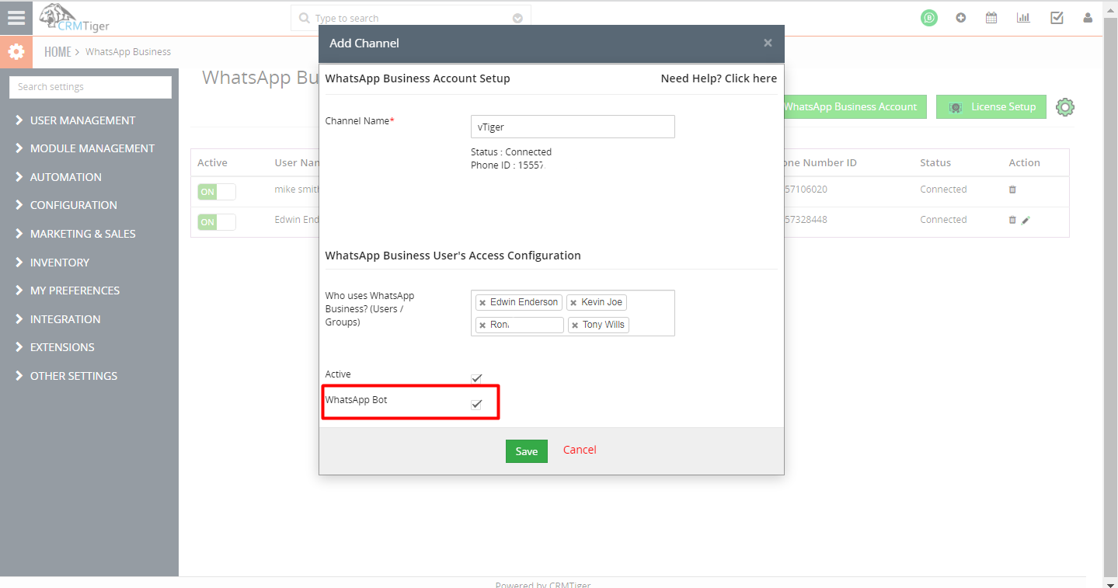Remove Ron from user list
The image size is (1118, 588).
click(x=482, y=325)
